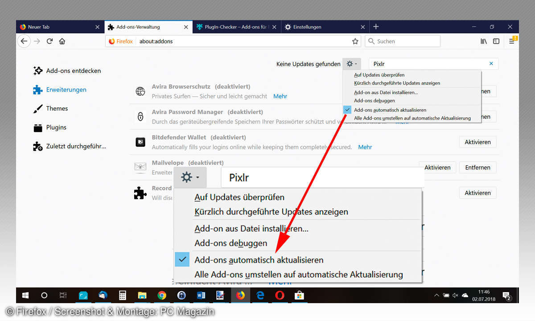This screenshot has height=321, width=535.
Task: Click the small 'Pixlr' add-on search field
Action: [x=433, y=64]
